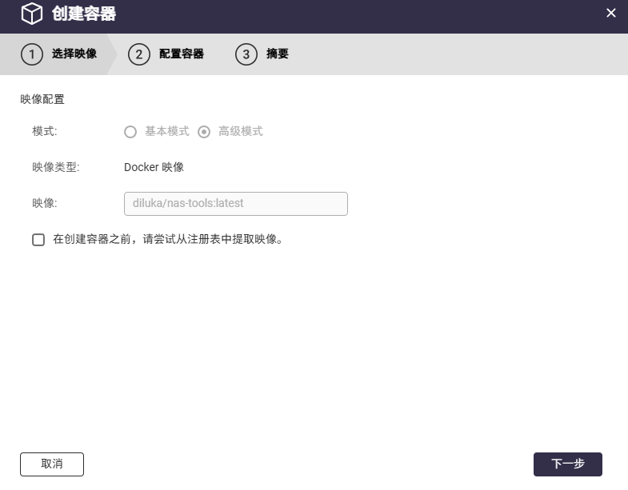The image size is (628, 490).
Task: Click the step 3 circle number icon
Action: point(246,54)
